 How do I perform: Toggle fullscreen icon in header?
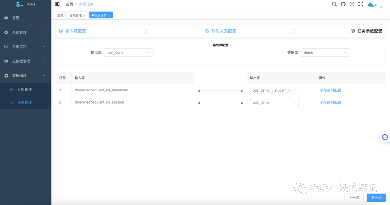pos(361,4)
